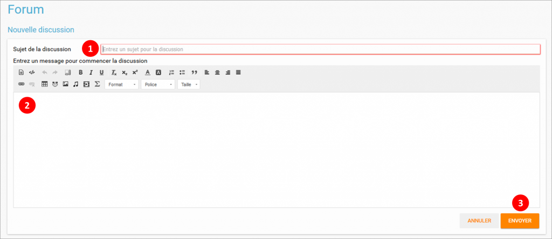This screenshot has height=239, width=552.
Task: Open the Taille size dropdown
Action: pyautogui.click(x=189, y=84)
